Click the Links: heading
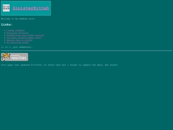173x130 pixels. click(7, 24)
